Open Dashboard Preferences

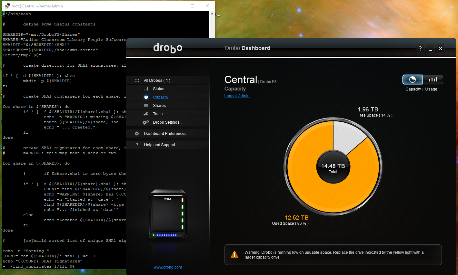[x=168, y=134]
